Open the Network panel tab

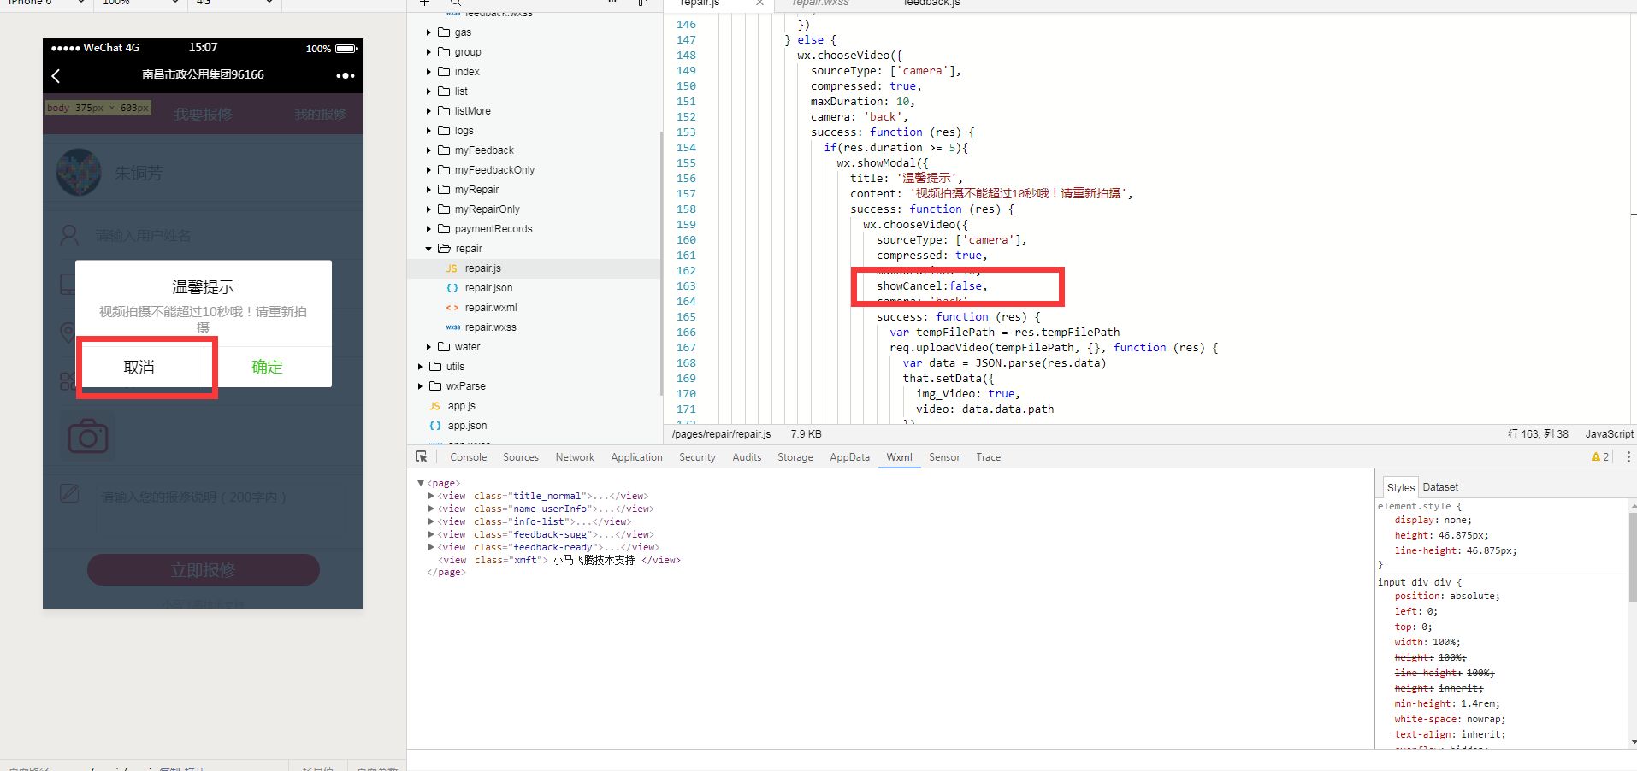click(x=575, y=457)
